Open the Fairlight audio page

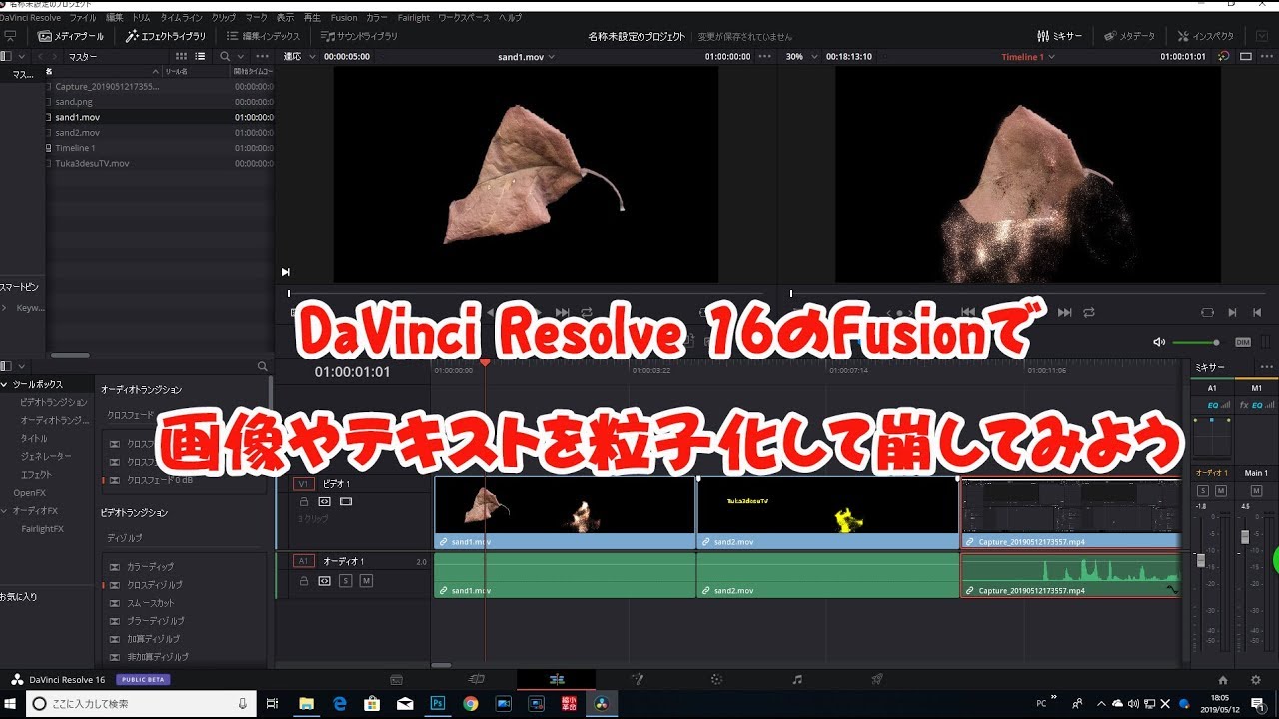(x=797, y=678)
